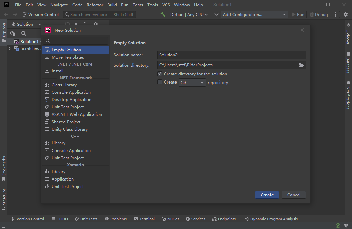352x229 pixels.
Task: Click the Run button in toolbar
Action: (298, 14)
